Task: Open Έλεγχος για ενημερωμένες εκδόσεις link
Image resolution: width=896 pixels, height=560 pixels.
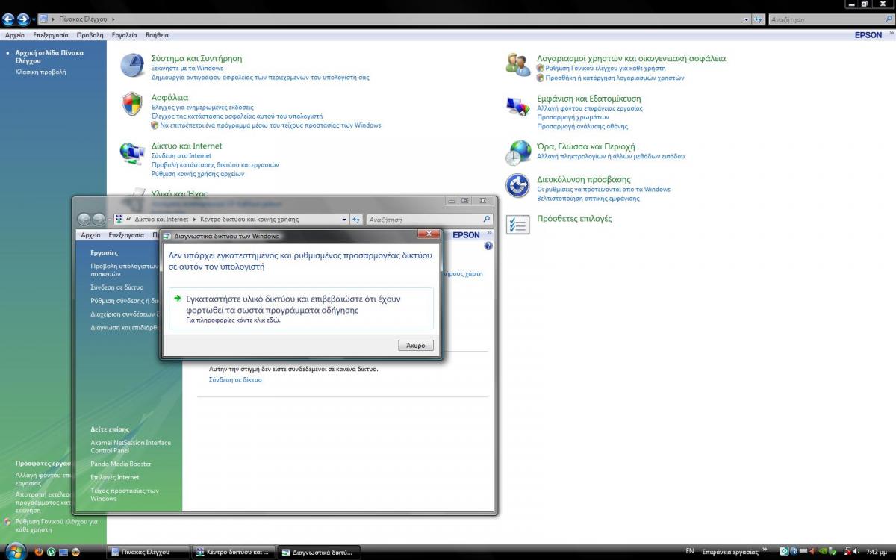Action: [202, 107]
